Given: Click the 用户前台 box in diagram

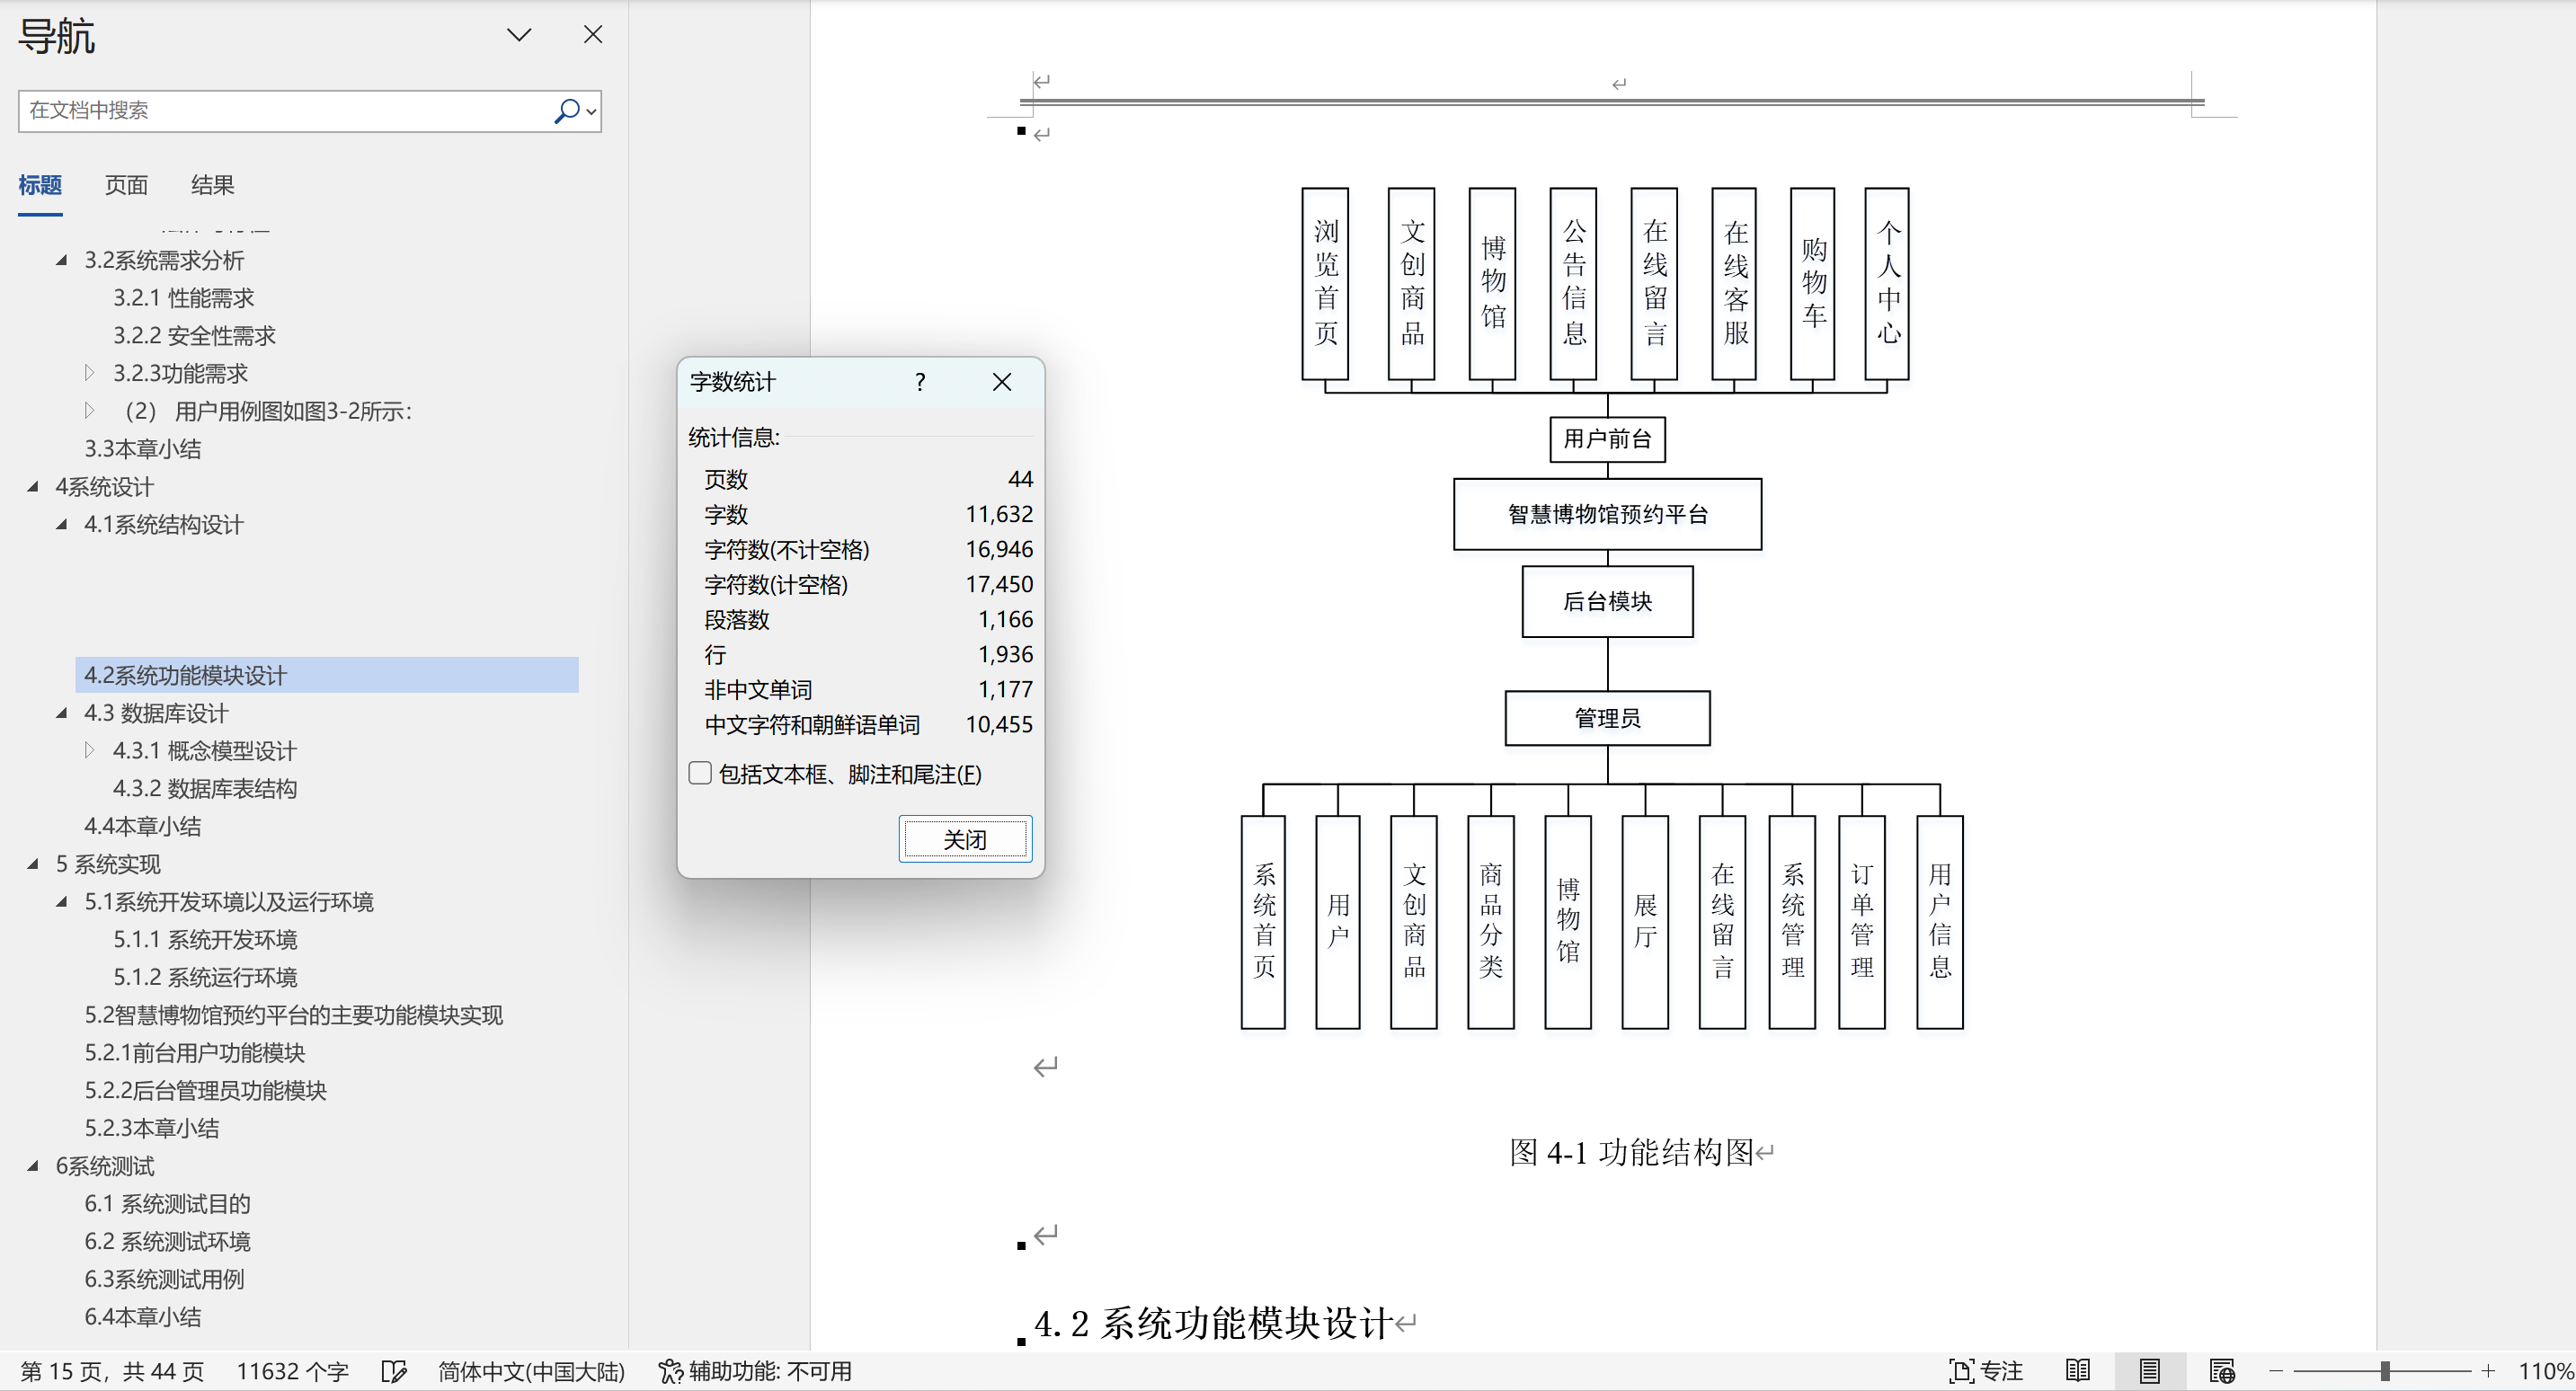Looking at the screenshot, I should click(1607, 439).
